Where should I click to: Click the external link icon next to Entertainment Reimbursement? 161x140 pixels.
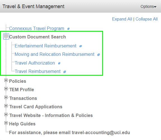[x=81, y=46]
